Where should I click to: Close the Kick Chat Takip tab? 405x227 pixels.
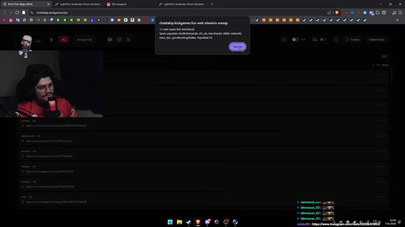[48, 4]
